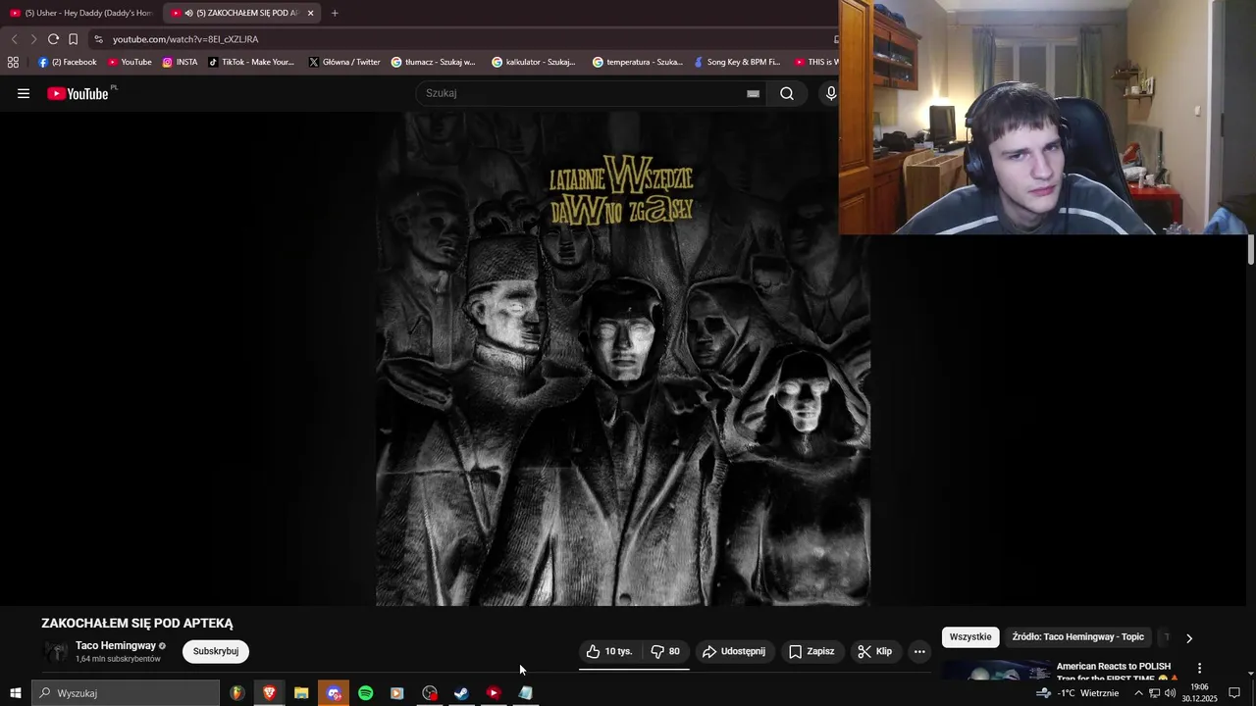
Task: Go forward using the browser forward arrow
Action: [x=33, y=39]
